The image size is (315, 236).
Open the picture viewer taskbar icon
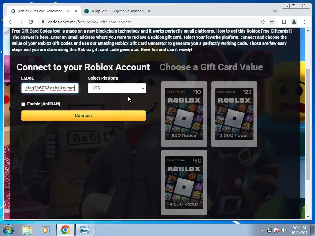(x=85, y=230)
